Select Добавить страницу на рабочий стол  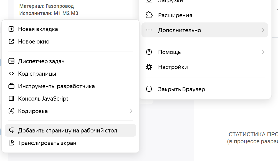[67, 131]
